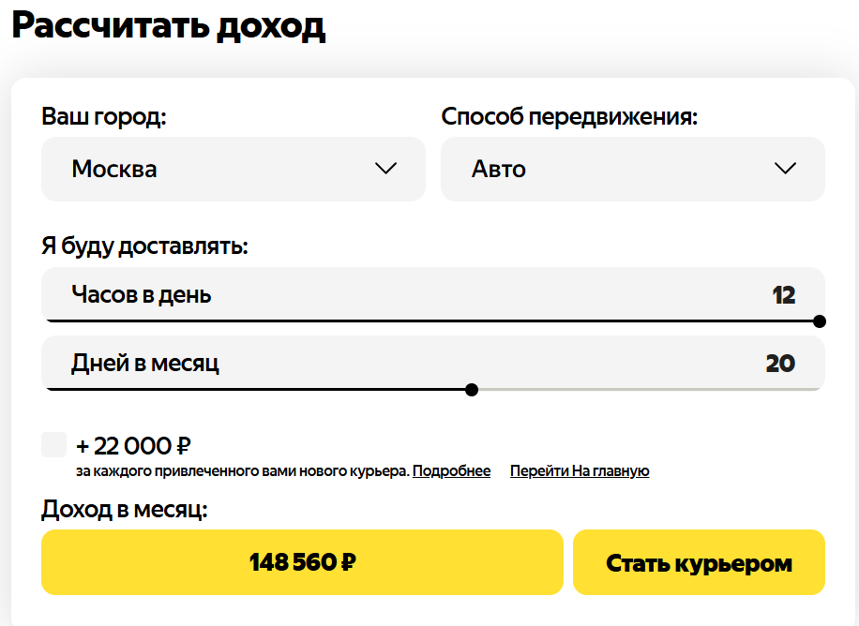Open Перейти На главную link
This screenshot has height=626, width=859.
[x=579, y=470]
